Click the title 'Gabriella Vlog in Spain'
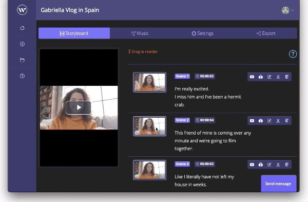308x202 pixels. coord(70,10)
